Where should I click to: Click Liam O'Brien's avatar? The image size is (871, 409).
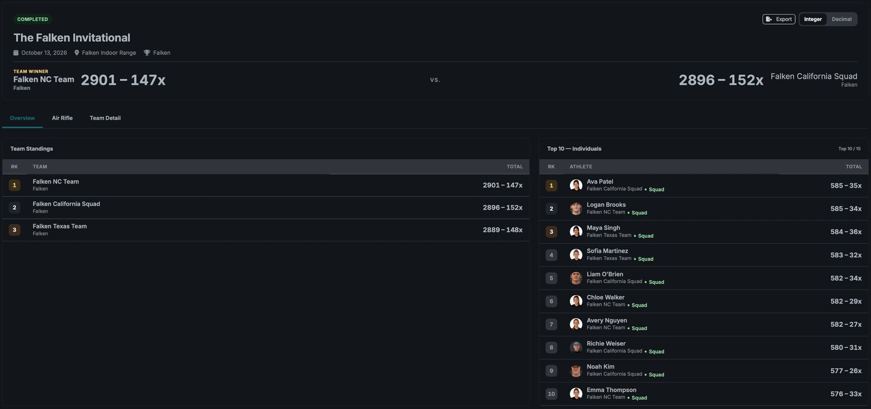[576, 278]
